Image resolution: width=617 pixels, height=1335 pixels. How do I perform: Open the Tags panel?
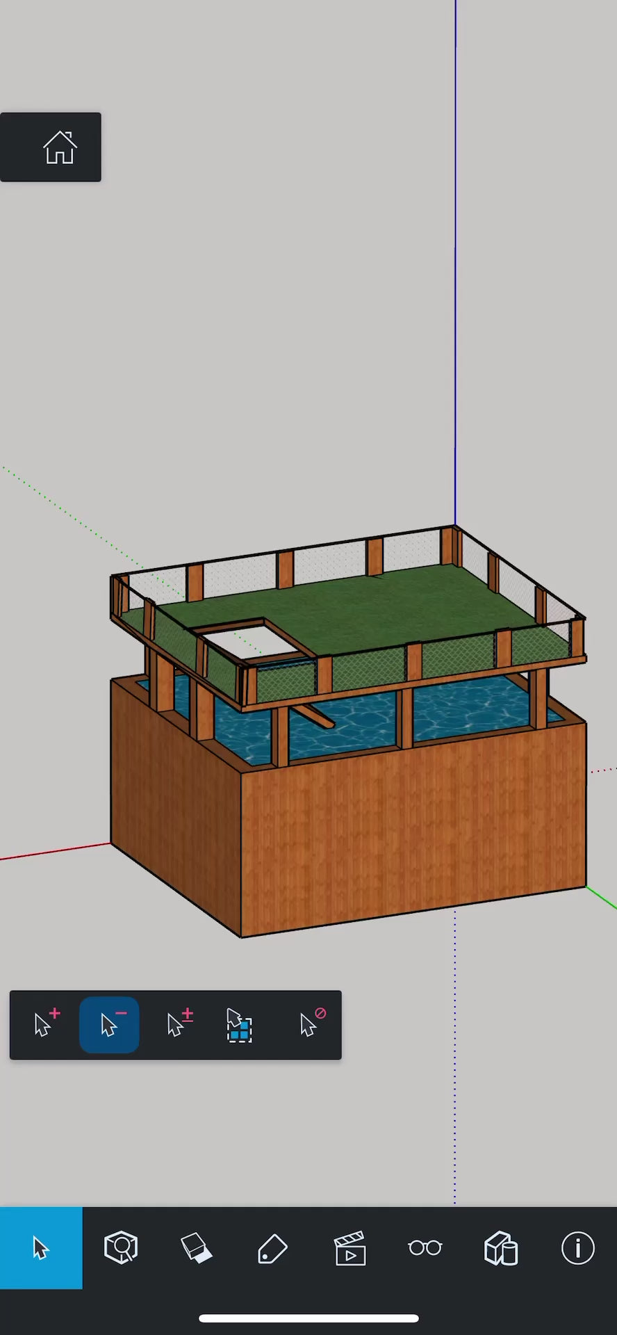(272, 1248)
